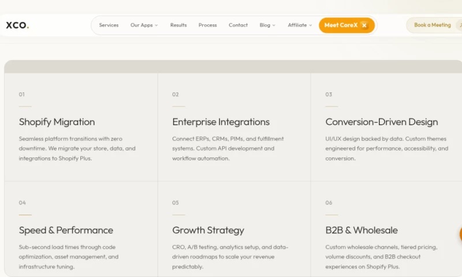
Task: Select the B2B & Wholesale heading
Action: (x=362, y=230)
